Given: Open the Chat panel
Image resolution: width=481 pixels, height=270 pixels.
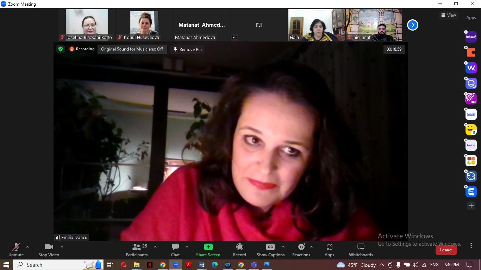Looking at the screenshot, I should coord(175,250).
